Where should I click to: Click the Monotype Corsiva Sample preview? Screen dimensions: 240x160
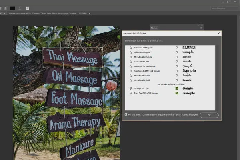(x=188, y=66)
